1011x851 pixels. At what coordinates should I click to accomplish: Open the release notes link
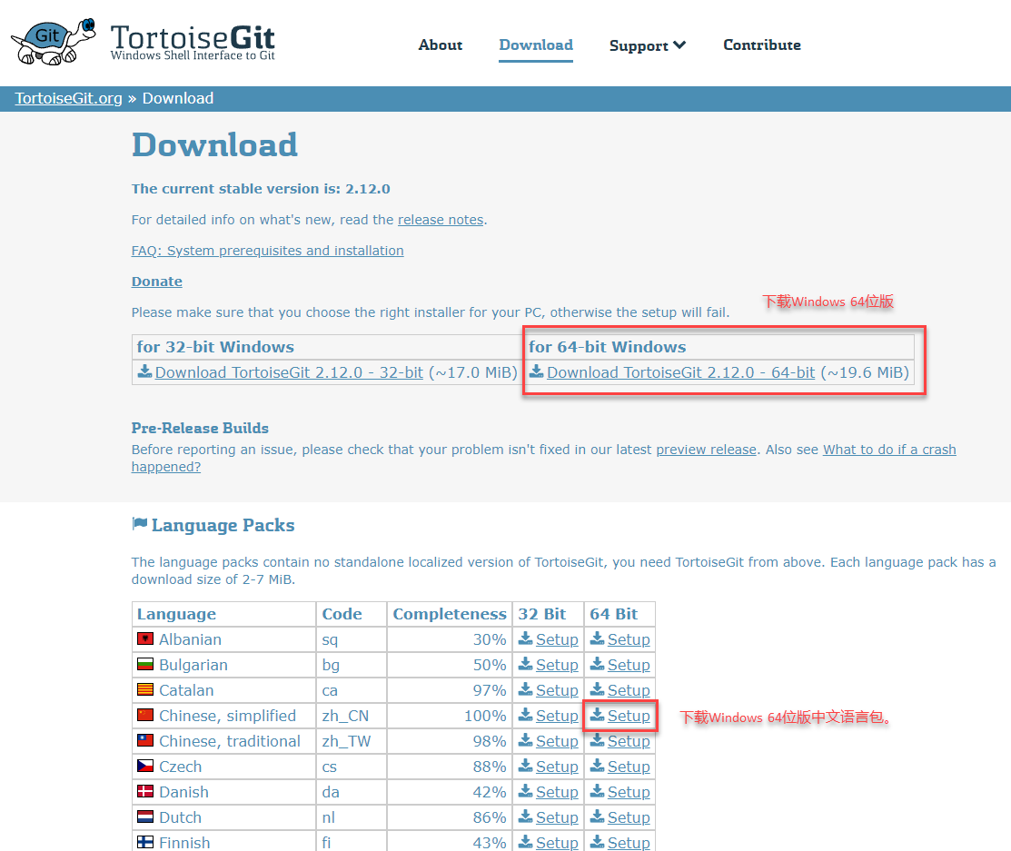pyautogui.click(x=441, y=220)
